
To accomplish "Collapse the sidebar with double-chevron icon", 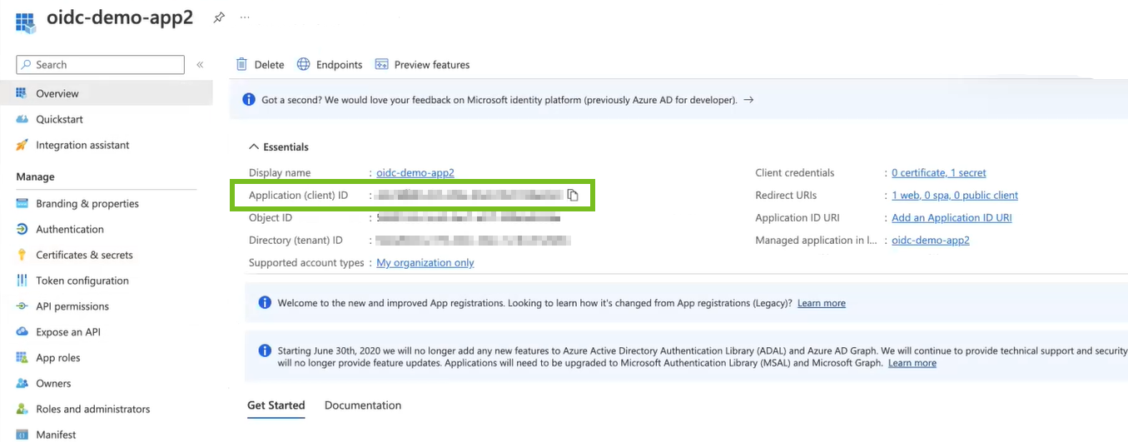I will pos(200,64).
